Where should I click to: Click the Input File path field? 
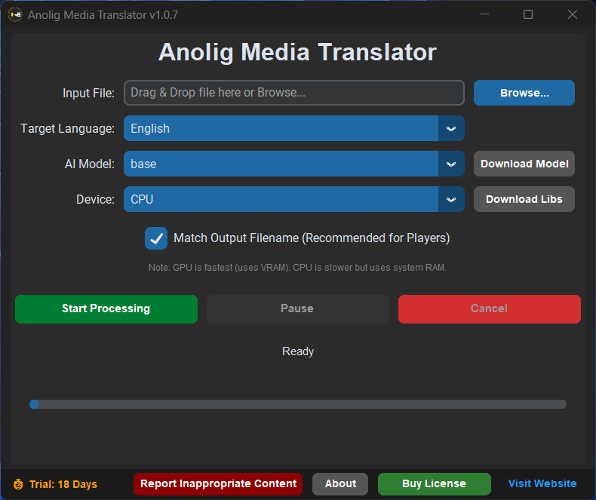click(x=293, y=93)
